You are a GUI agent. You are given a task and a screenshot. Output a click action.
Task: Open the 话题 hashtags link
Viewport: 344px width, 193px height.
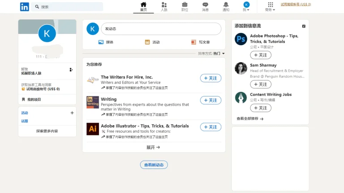(x=25, y=121)
